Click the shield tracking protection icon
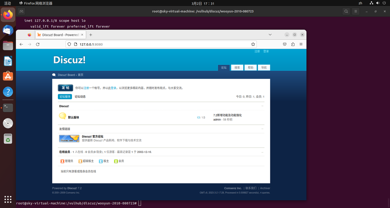This screenshot has height=208, width=390. coord(69,44)
